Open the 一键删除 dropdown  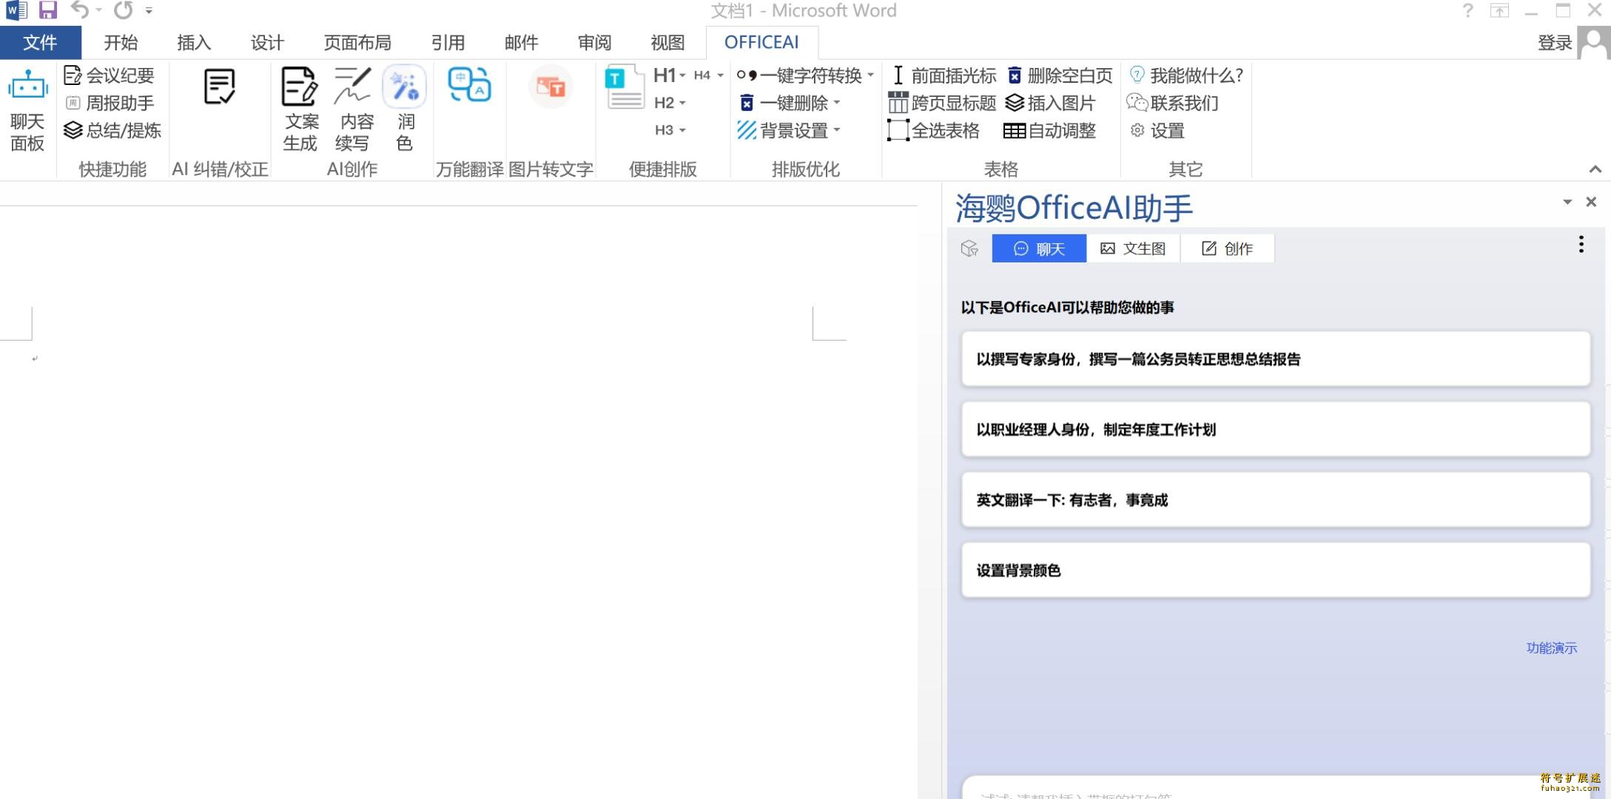point(837,103)
